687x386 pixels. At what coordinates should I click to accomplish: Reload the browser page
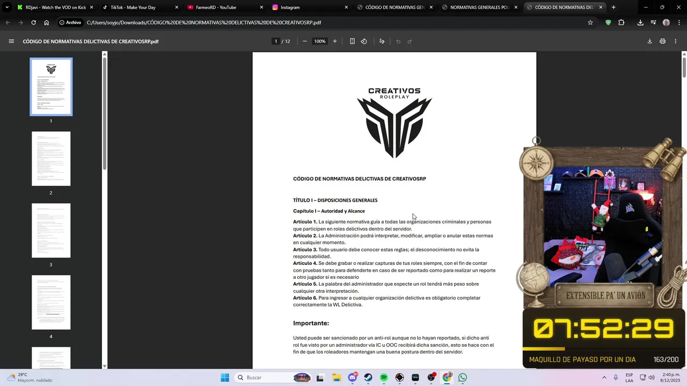coord(33,23)
